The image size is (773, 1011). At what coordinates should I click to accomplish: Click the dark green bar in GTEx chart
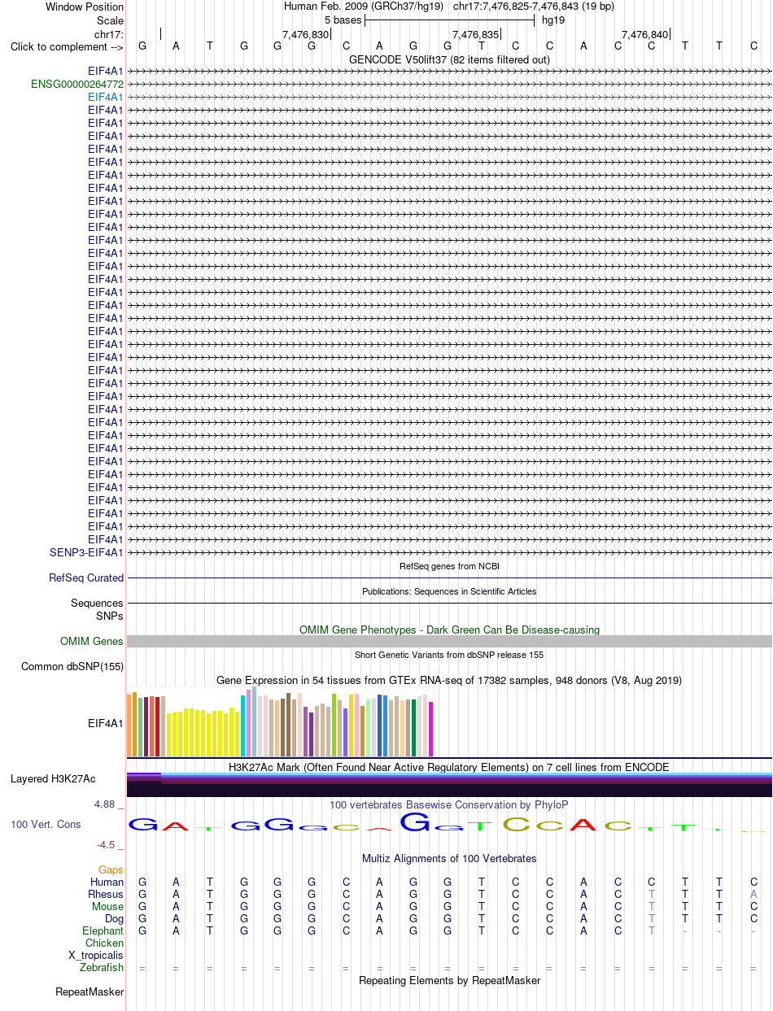pos(414,727)
